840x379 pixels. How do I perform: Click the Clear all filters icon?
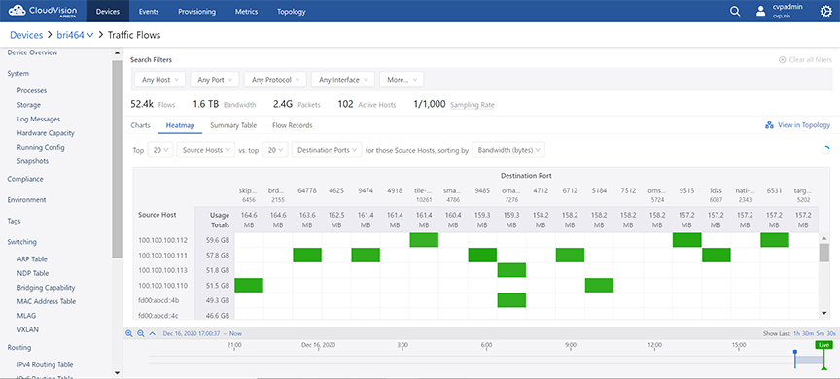(x=782, y=60)
